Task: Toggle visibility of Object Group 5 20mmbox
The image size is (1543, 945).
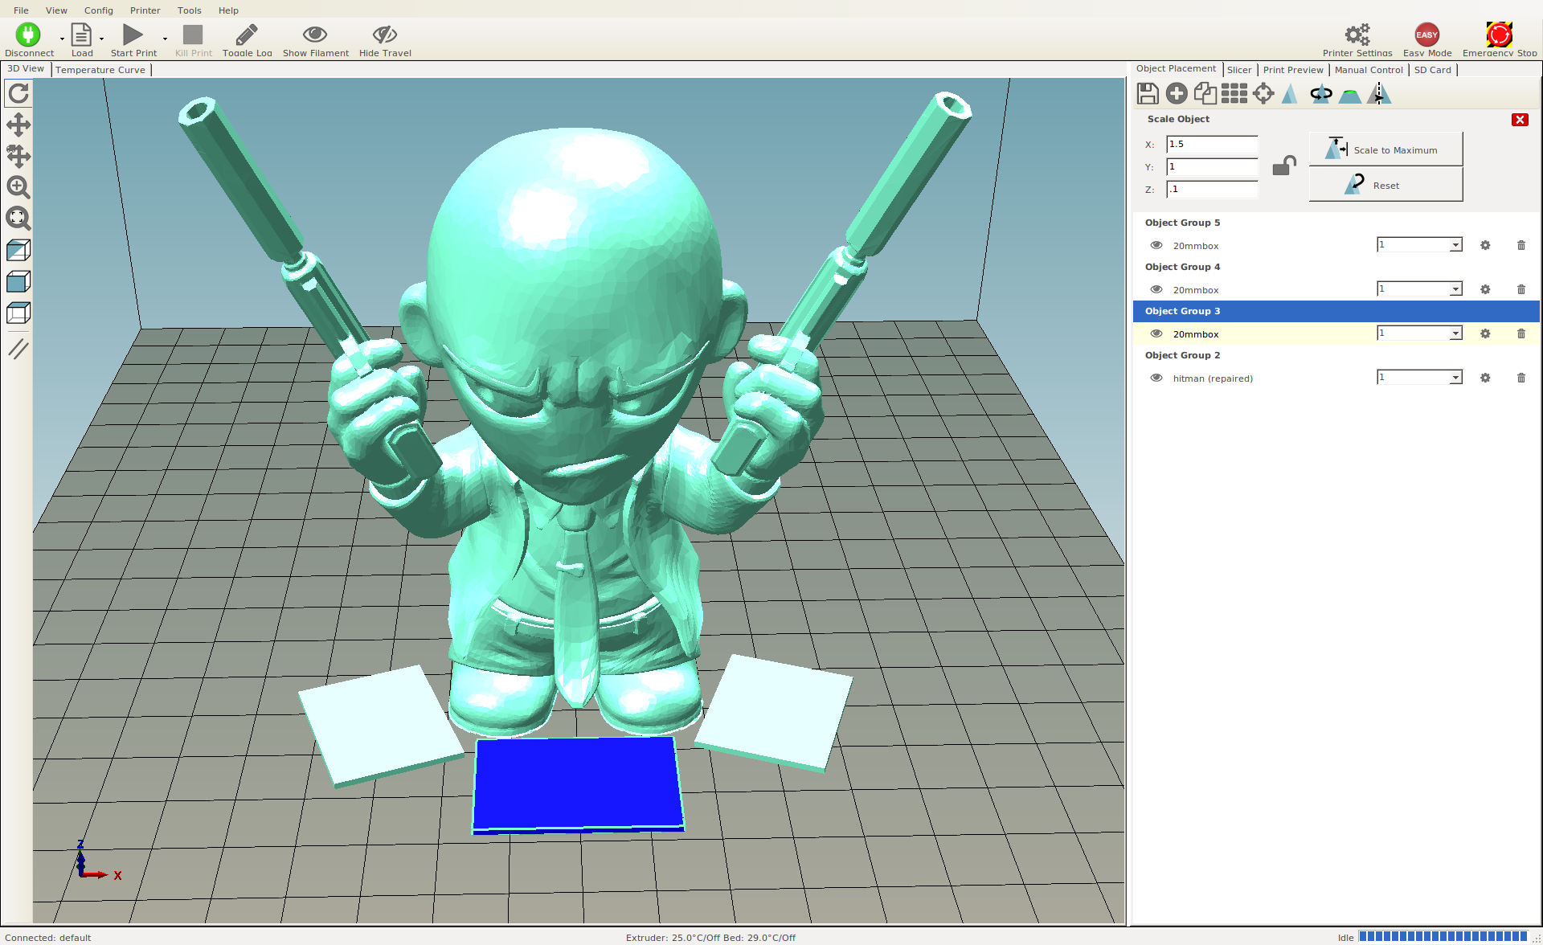Action: coord(1156,245)
